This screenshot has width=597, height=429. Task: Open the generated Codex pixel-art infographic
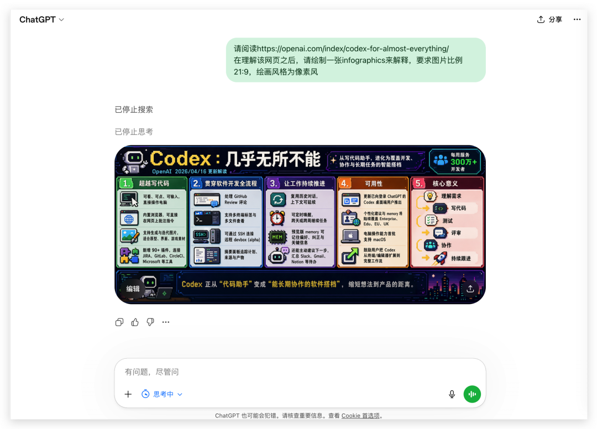300,221
